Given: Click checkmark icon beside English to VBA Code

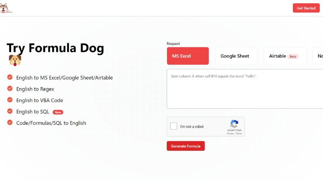Looking at the screenshot, I should (x=10, y=100).
